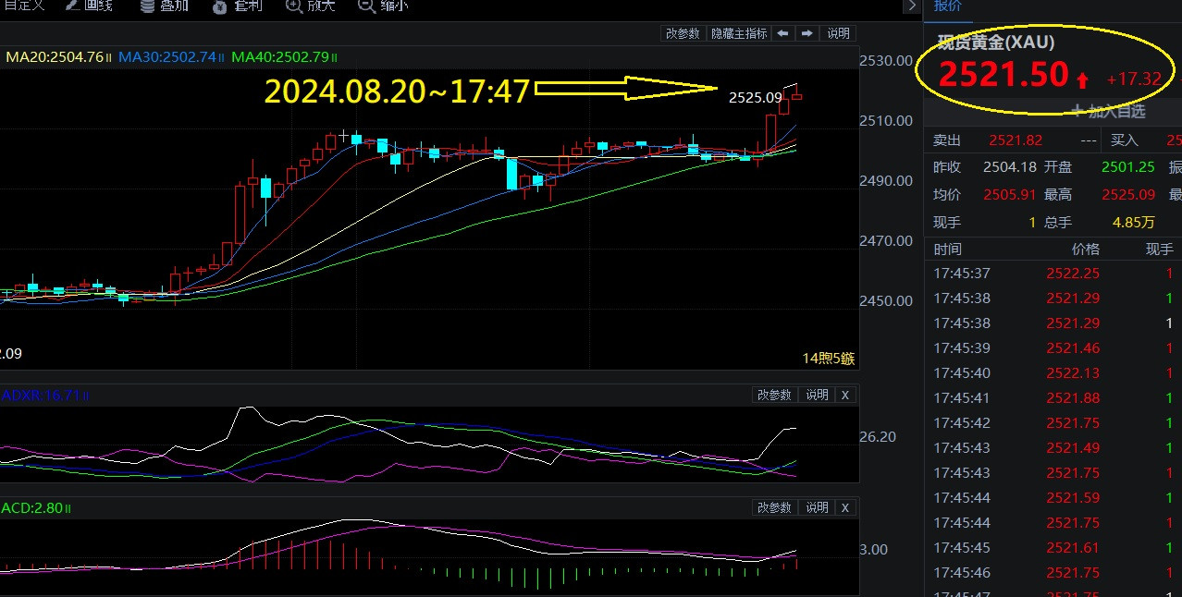Click 说明 in the ADXR panel

(x=817, y=395)
